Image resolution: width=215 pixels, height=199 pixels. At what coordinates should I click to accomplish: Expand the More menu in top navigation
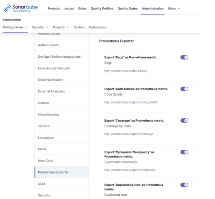coord(174,8)
